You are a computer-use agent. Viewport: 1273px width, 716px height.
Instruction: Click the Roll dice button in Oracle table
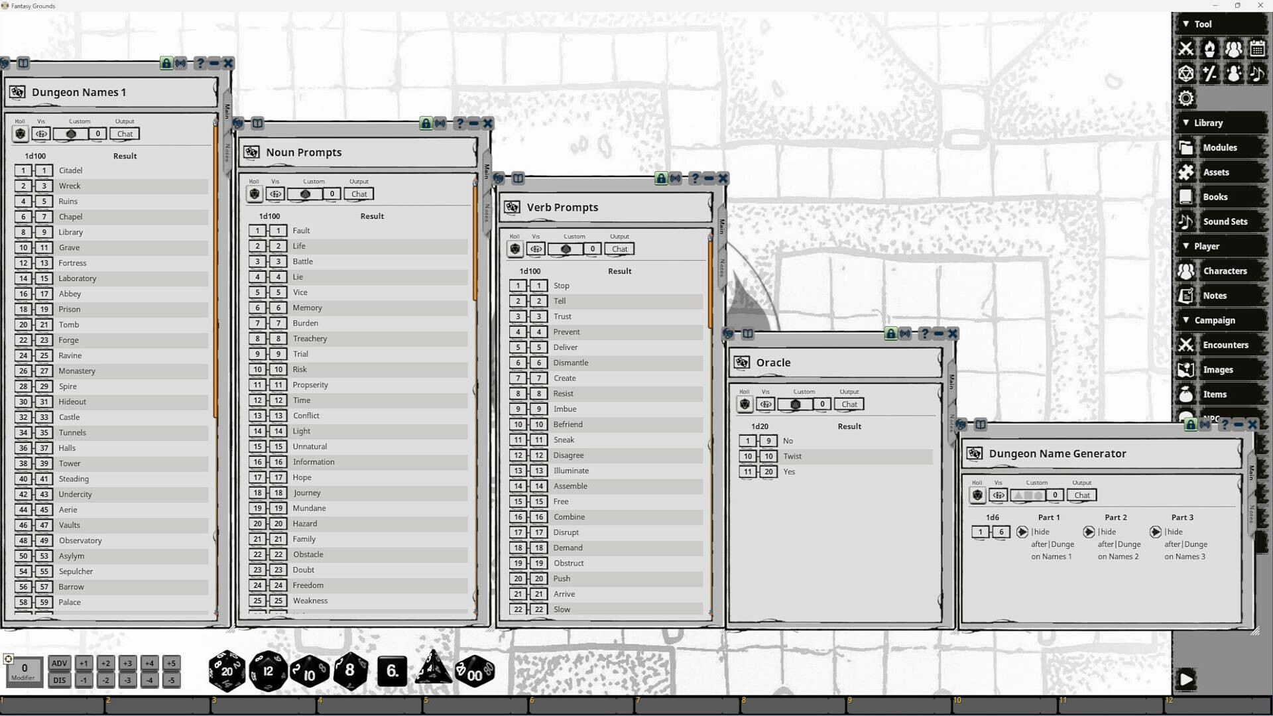(745, 404)
